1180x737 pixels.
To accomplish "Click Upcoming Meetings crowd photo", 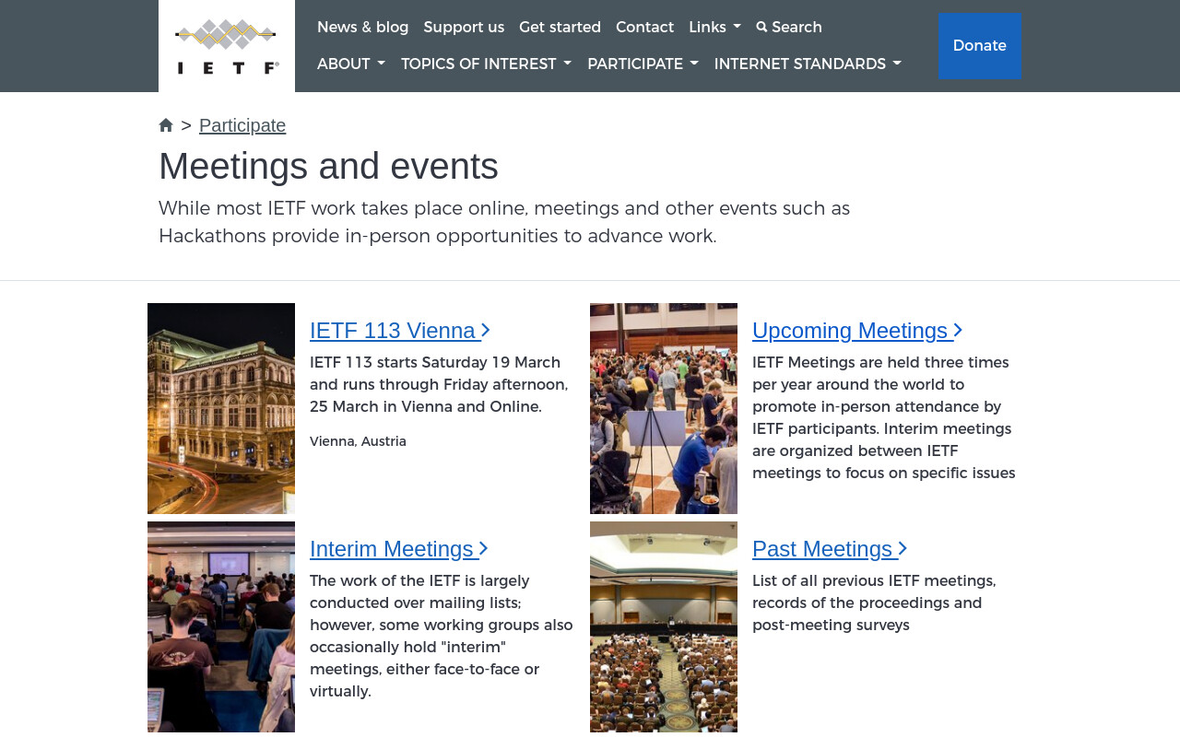I will pos(664,409).
